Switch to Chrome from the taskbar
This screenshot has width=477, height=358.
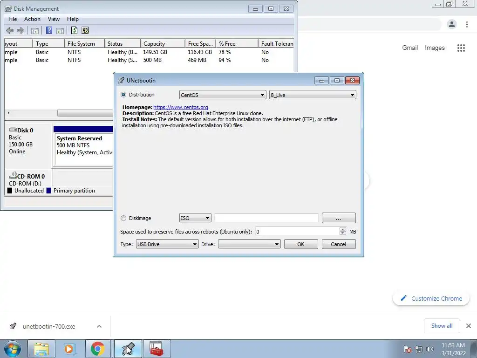coord(98,349)
